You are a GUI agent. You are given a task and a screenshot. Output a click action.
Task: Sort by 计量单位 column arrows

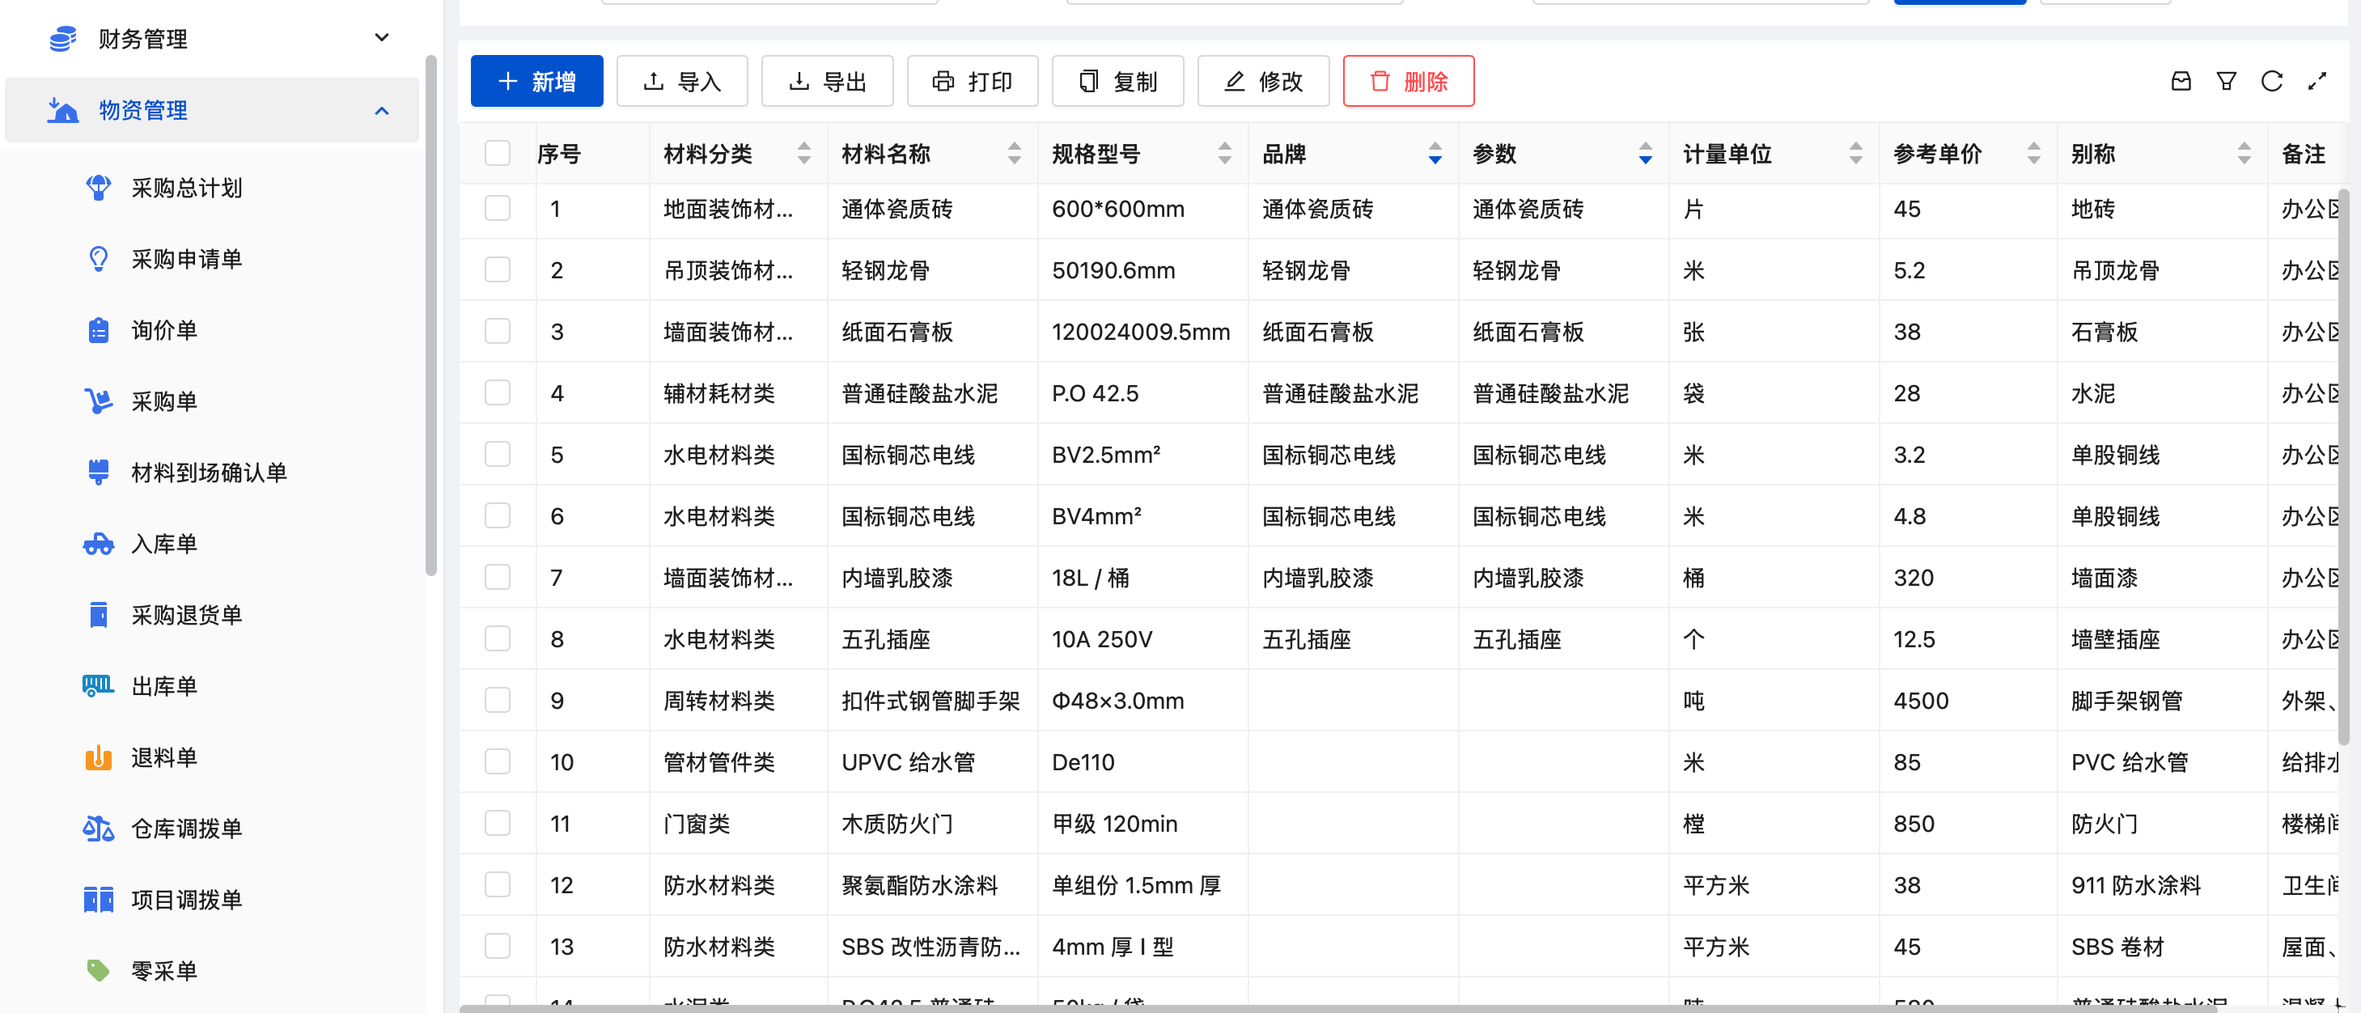(1856, 153)
